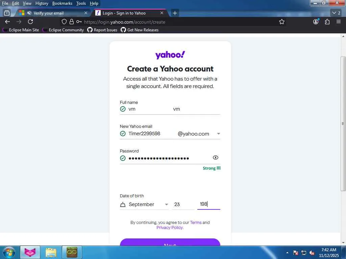Click the last name field containing vm
This screenshot has height=259, width=346.
tap(196, 109)
